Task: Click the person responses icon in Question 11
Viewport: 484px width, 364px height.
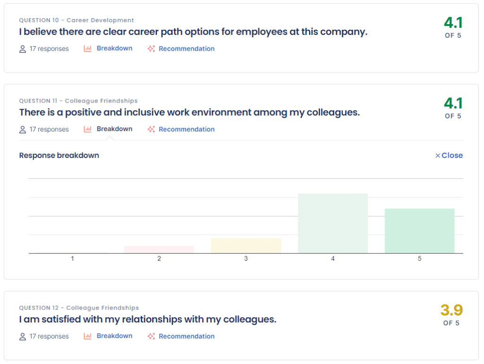Action: [x=23, y=130]
